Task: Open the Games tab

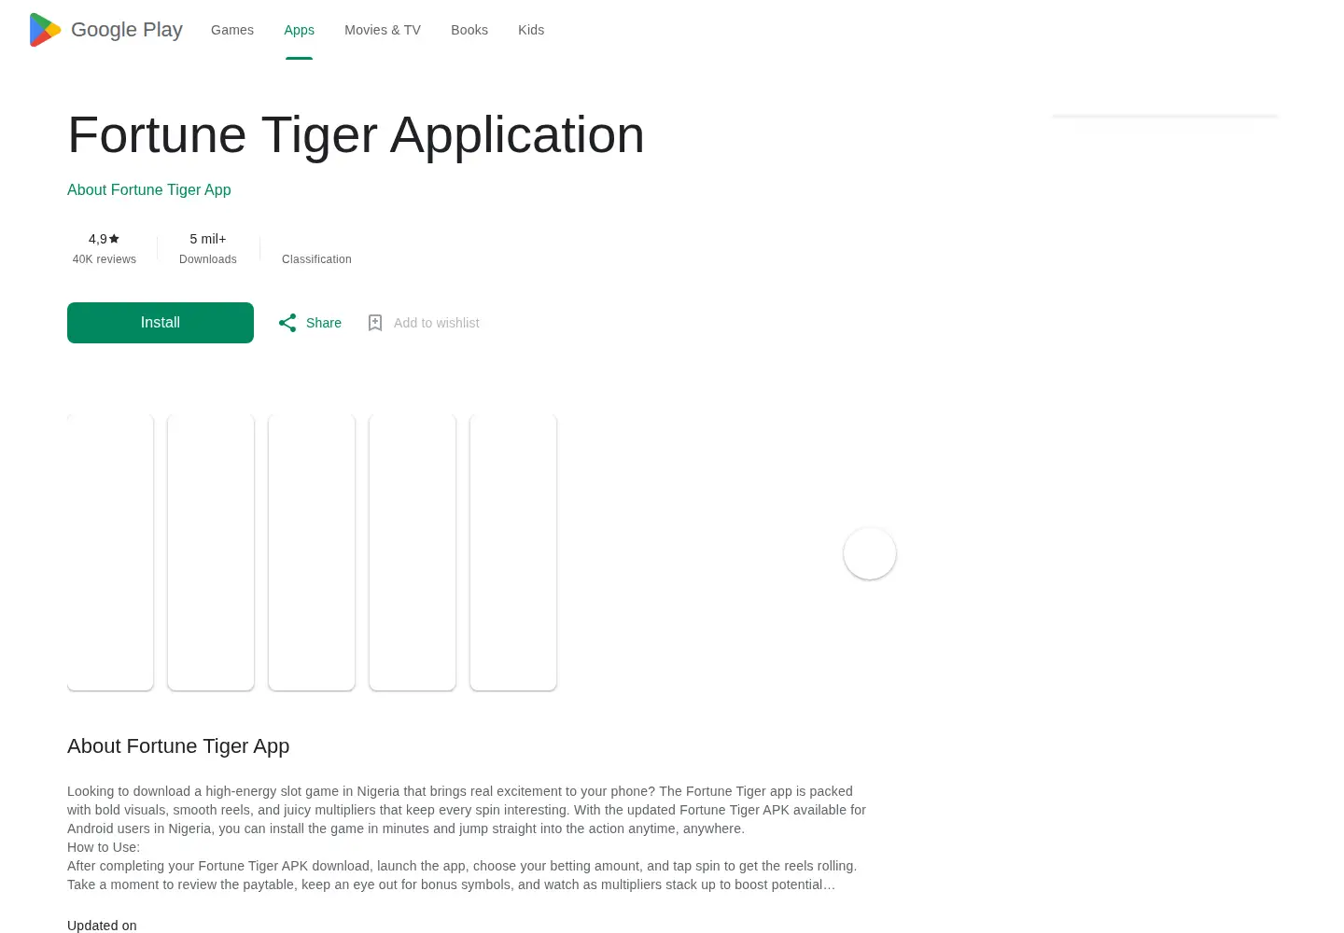Action: (x=232, y=30)
